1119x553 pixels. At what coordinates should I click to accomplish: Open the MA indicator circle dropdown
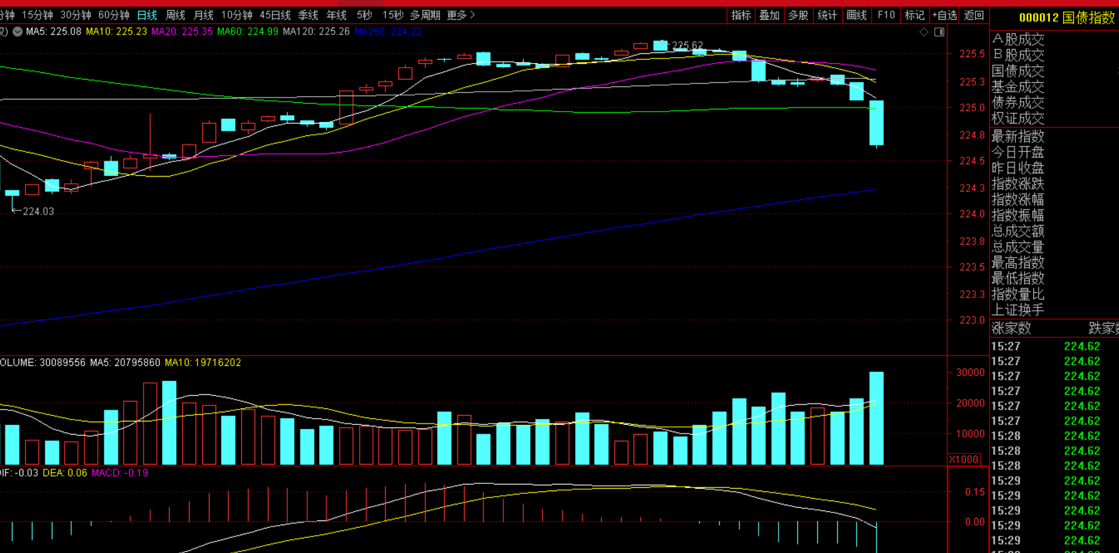point(17,31)
